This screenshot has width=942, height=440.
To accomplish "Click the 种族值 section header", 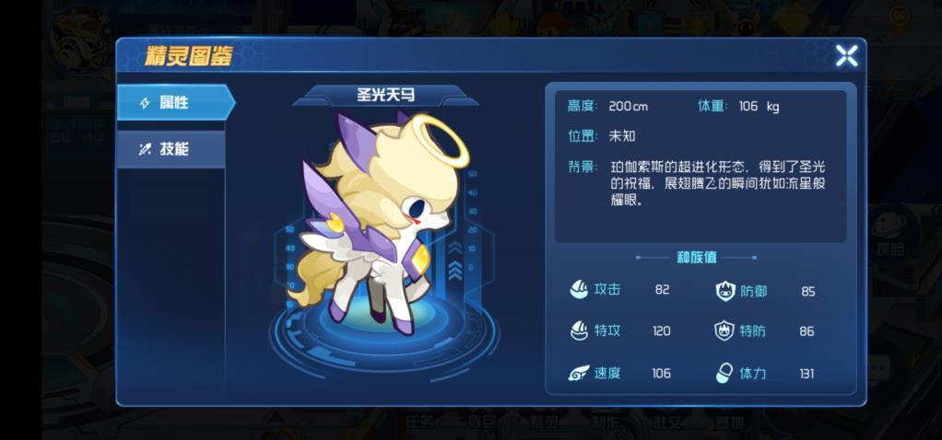I will click(696, 258).
